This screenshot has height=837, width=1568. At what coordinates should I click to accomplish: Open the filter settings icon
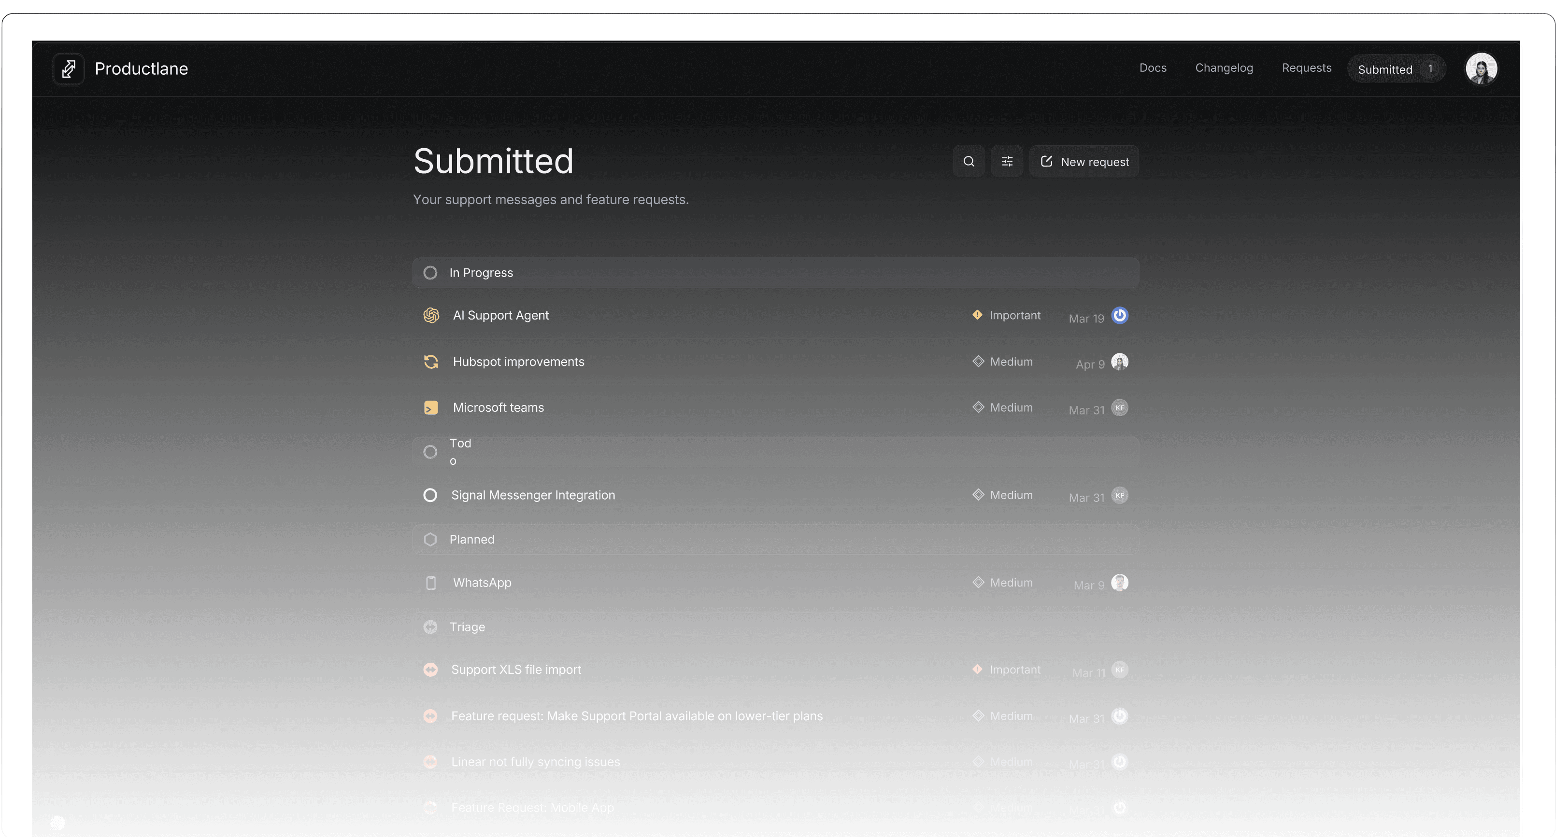coord(1007,161)
